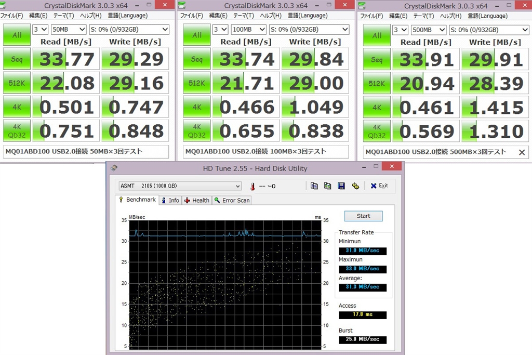Click HD Tune title bar app icon

[114, 168]
